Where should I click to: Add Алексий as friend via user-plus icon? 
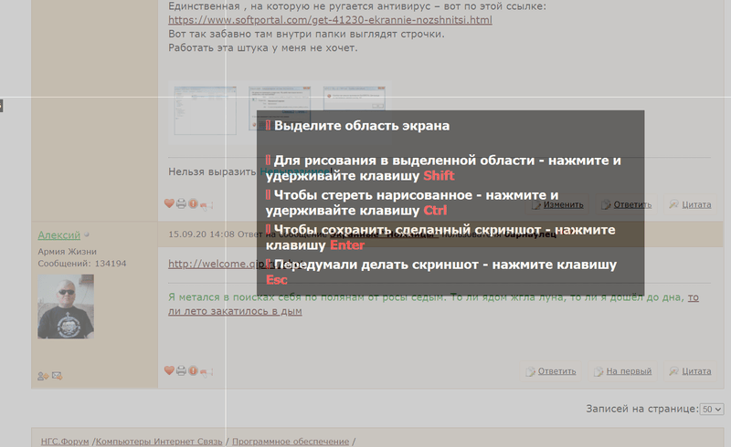(43, 376)
